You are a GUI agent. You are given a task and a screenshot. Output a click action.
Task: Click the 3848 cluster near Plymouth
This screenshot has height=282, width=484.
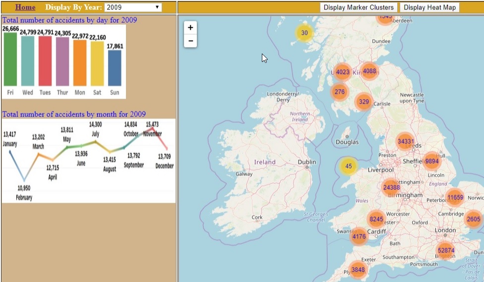(358, 270)
